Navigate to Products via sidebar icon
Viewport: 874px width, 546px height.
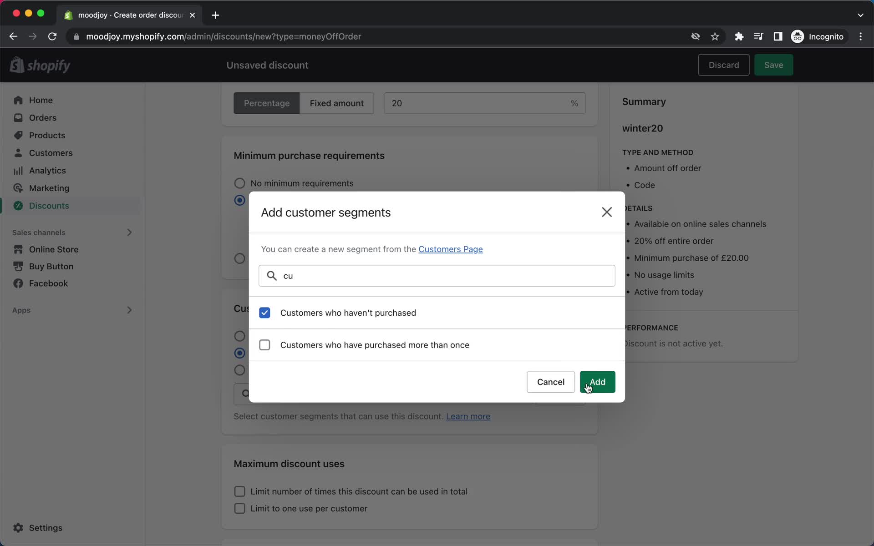click(x=18, y=135)
